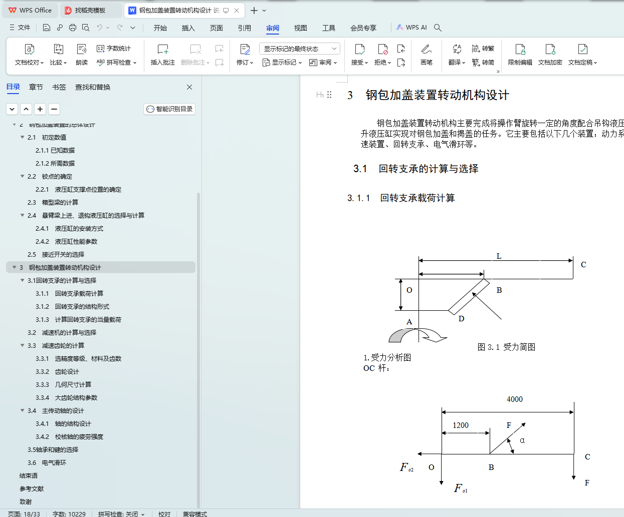Collapse section 3 钢包加盖装置转动机构设计 in outline
Image resolution: width=624 pixels, height=517 pixels.
(14, 267)
